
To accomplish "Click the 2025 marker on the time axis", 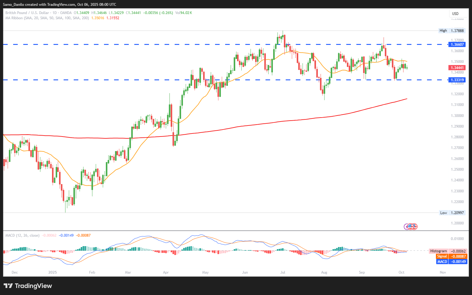I will 53,272.
